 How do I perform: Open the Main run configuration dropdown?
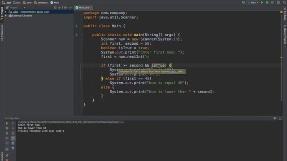pyautogui.click(x=253, y=3)
